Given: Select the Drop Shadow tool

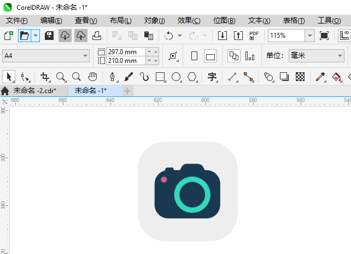Looking at the screenshot, I should 284,77.
